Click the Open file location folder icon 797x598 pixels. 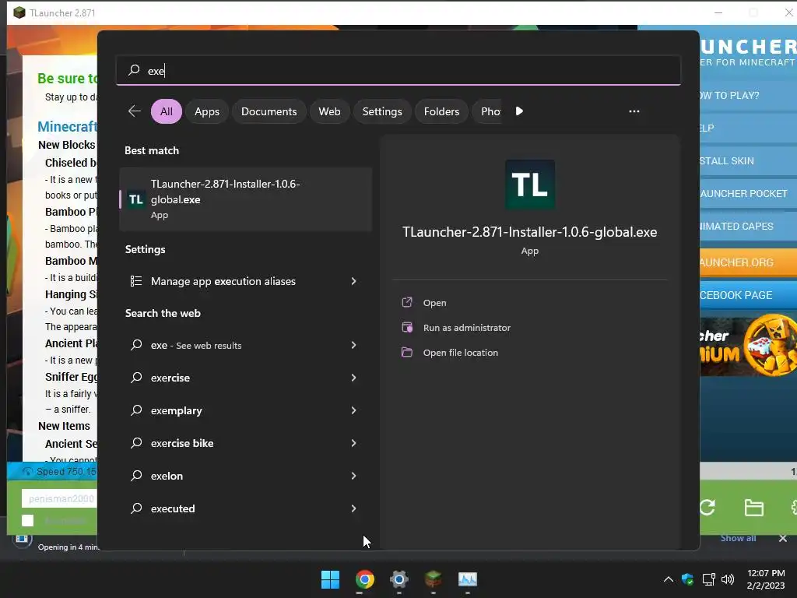coord(407,353)
